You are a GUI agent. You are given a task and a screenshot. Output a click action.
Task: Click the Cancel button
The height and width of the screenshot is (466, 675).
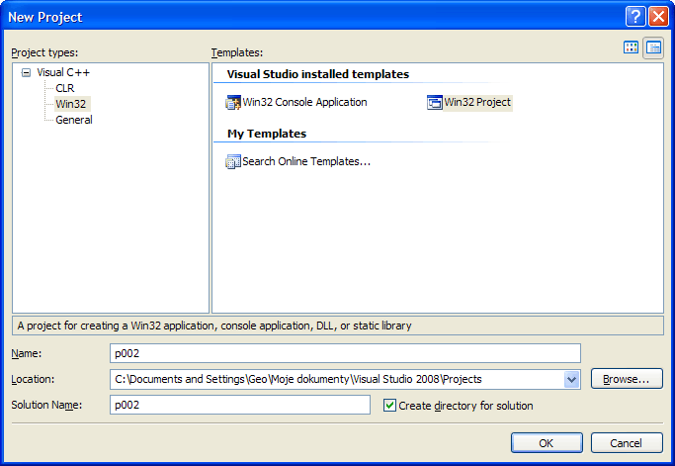[626, 442]
